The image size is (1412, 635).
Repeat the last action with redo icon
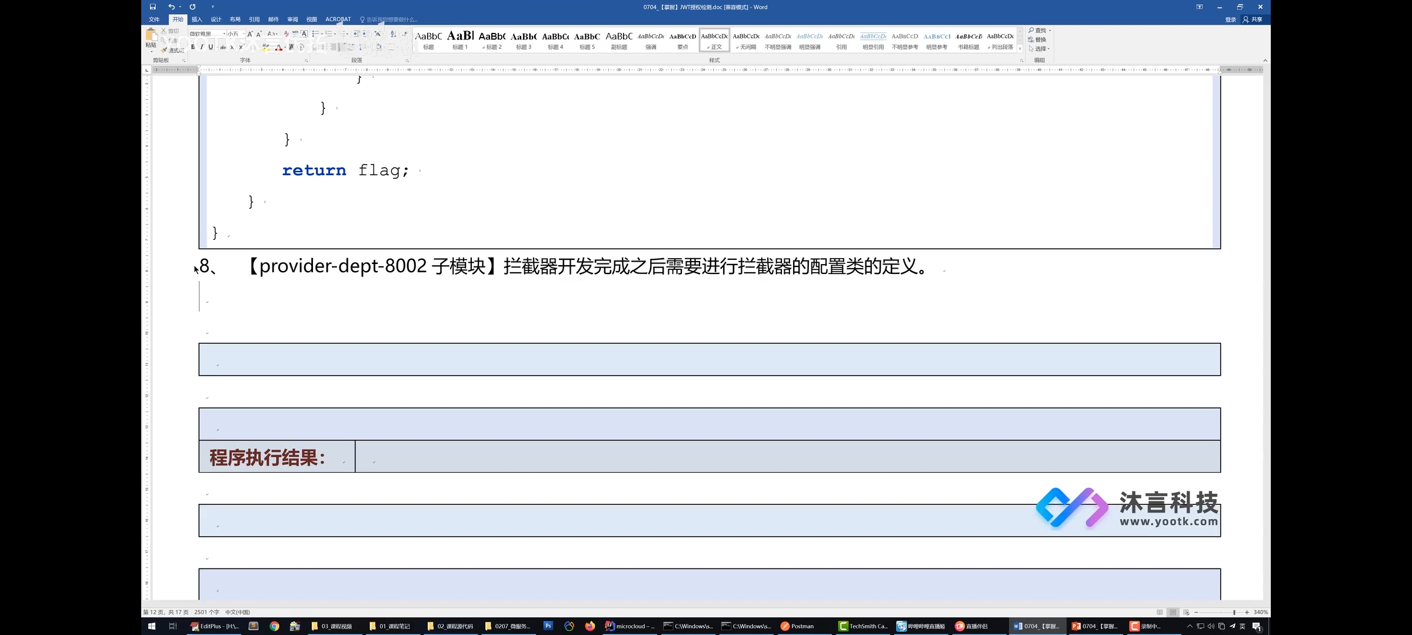coord(192,7)
